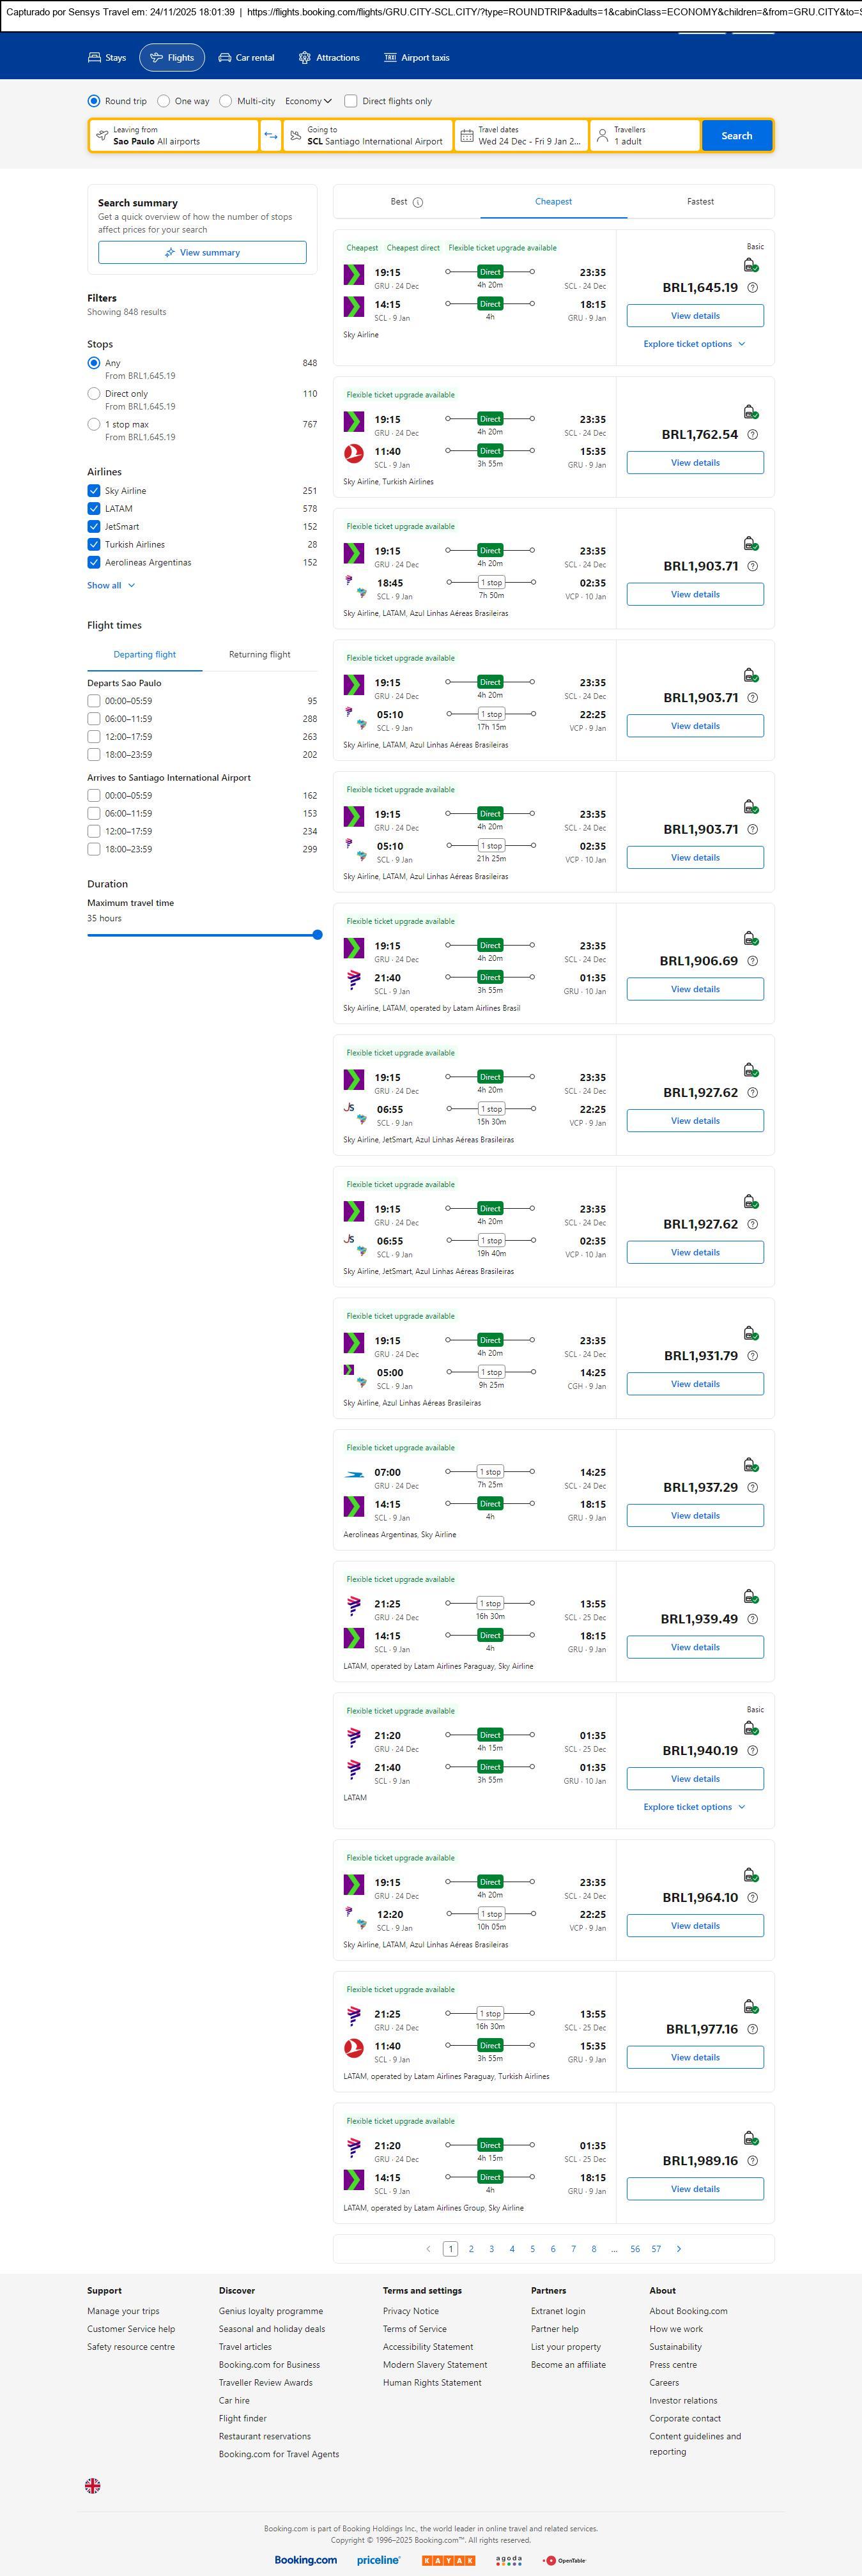The image size is (862, 2576).
Task: Uncheck the Turkish Airlines filter
Action: click(x=94, y=545)
